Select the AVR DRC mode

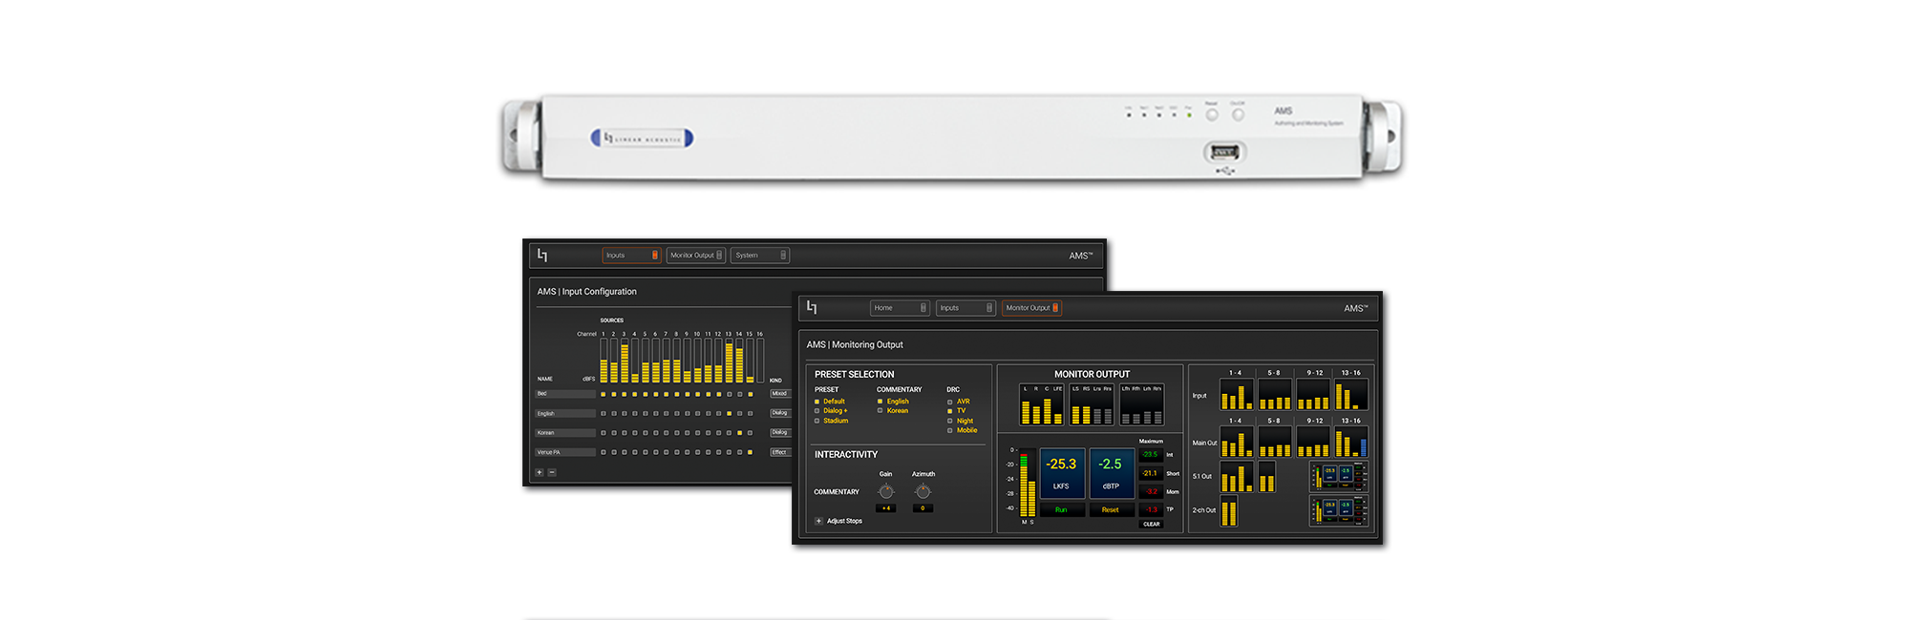[949, 402]
